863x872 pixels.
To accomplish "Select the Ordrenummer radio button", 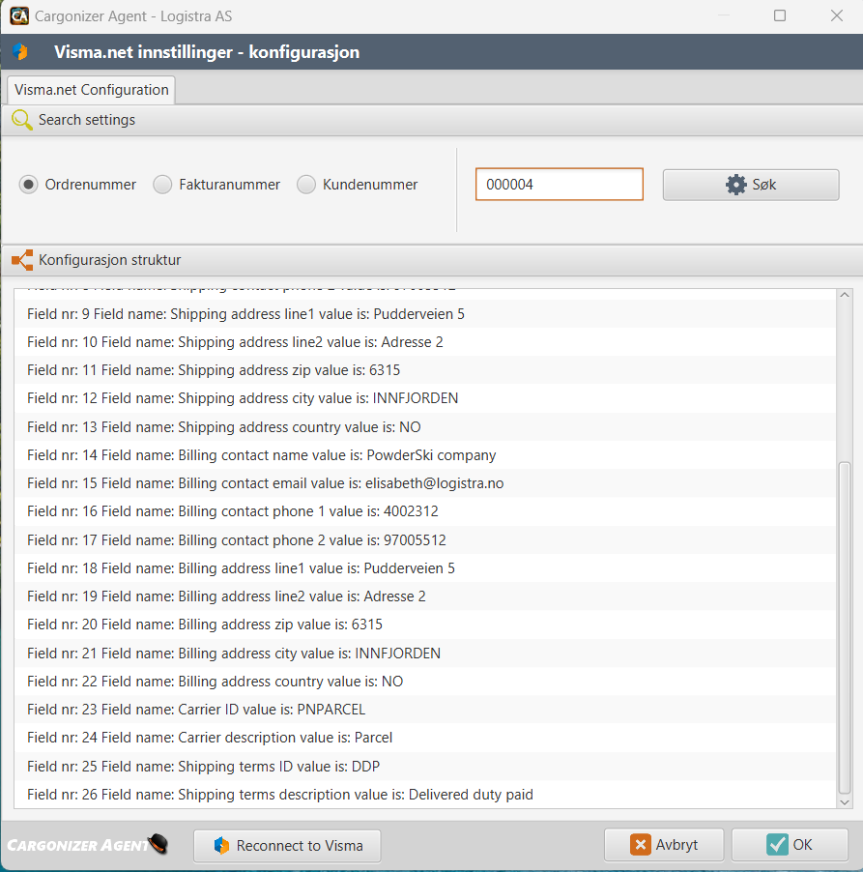I will (x=29, y=185).
